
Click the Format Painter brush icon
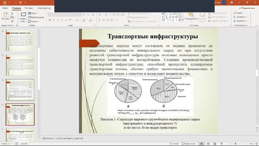pyautogui.click(x=12, y=21)
